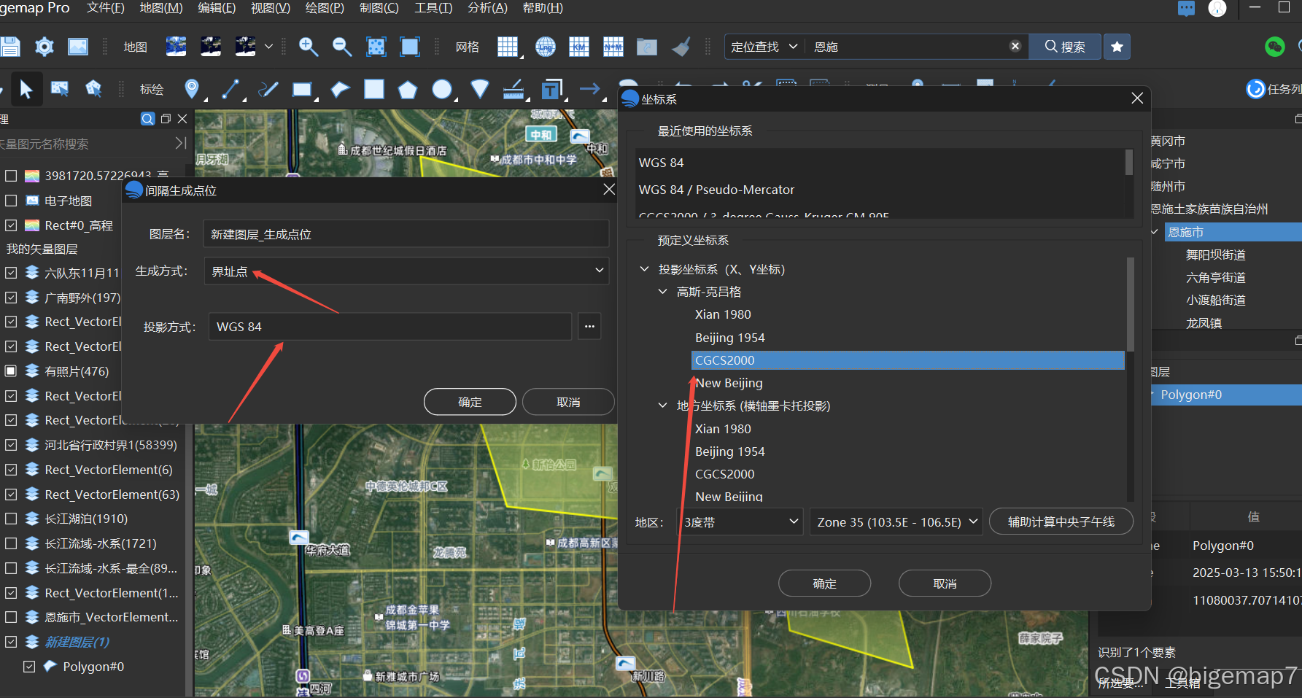
Task: Toggle checkbox for 六队东11月11 layer
Action: (x=11, y=273)
